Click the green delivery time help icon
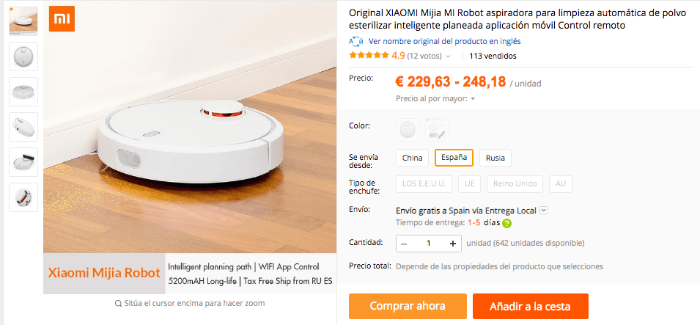 (x=506, y=223)
